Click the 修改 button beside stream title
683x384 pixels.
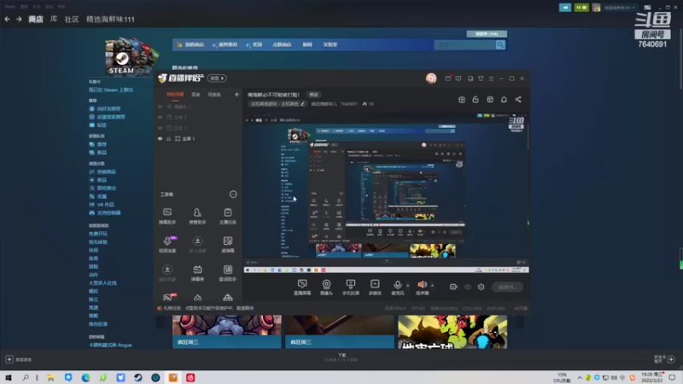pos(313,95)
